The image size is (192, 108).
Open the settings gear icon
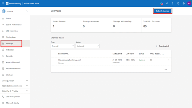pyautogui.click(x=183, y=3)
